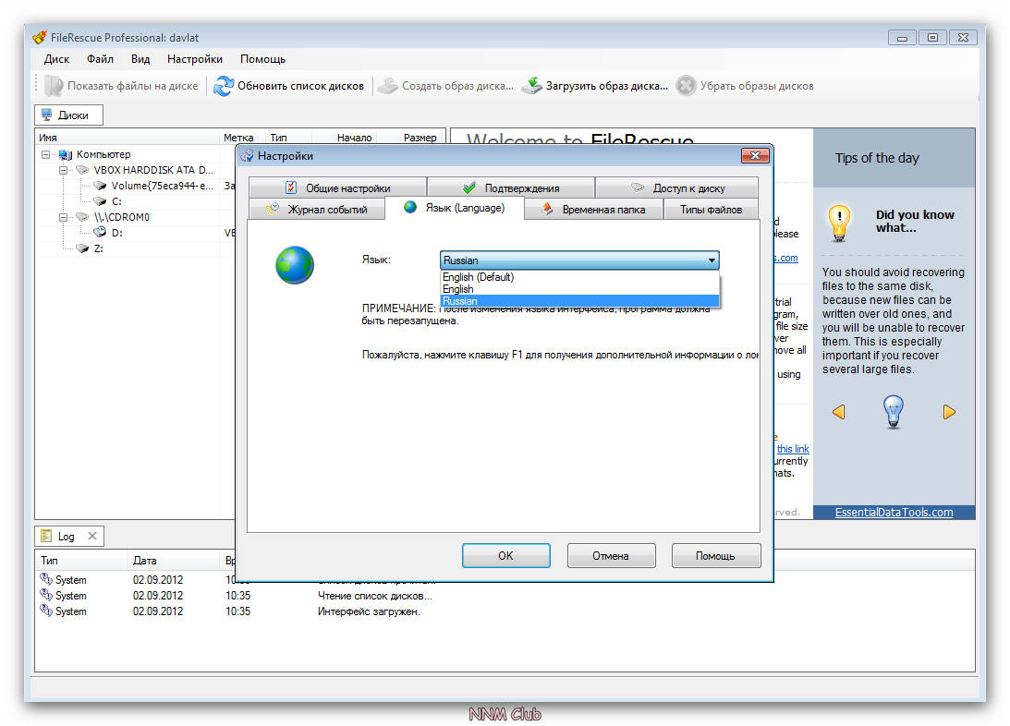Switch to the Временная папка tab
Screen dimensions: 1010x726
pyautogui.click(x=594, y=210)
